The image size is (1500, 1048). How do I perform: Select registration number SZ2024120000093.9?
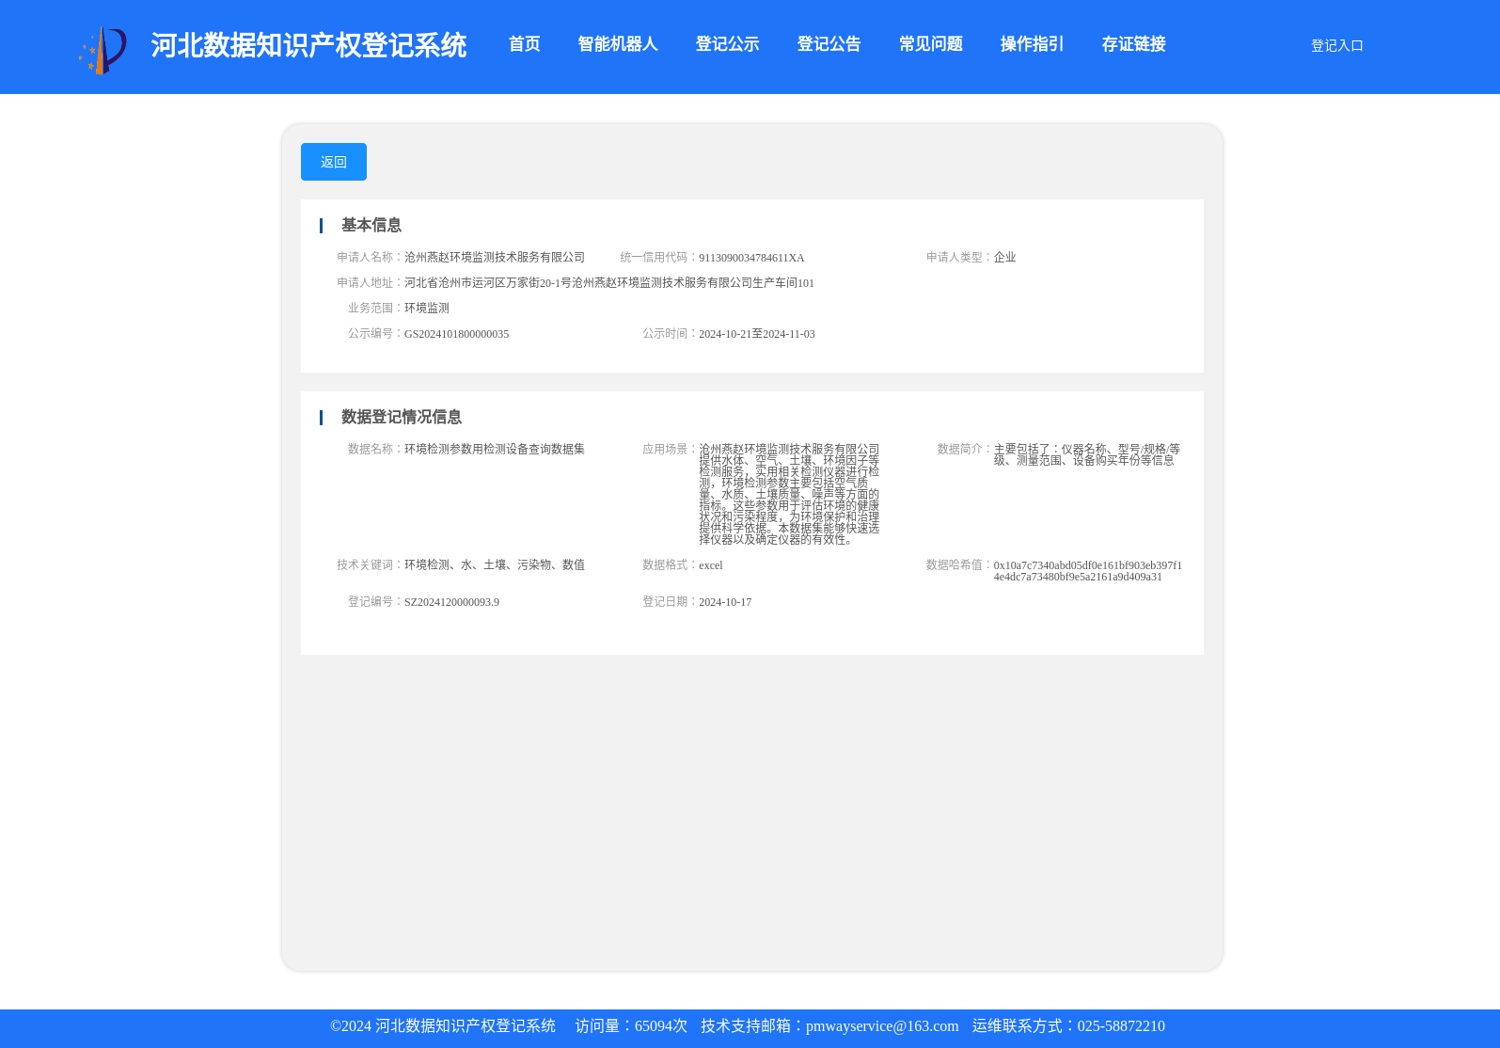pyautogui.click(x=451, y=602)
